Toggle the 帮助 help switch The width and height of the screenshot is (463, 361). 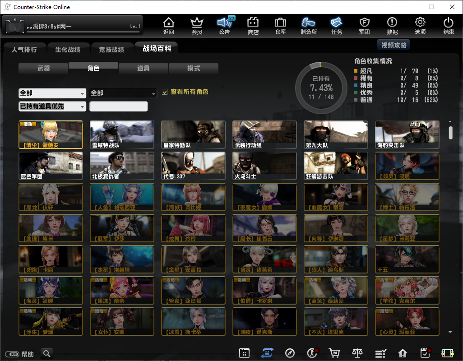tap(13, 354)
